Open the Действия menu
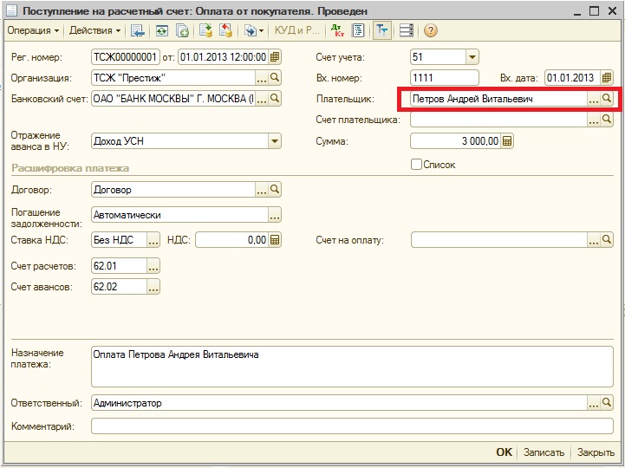 [x=95, y=30]
